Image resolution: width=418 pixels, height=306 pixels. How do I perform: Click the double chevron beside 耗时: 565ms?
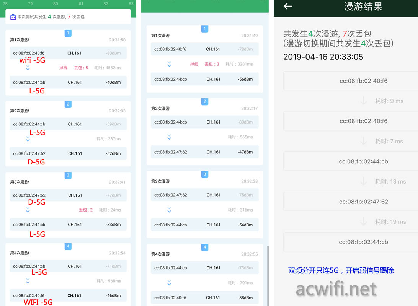169,137
